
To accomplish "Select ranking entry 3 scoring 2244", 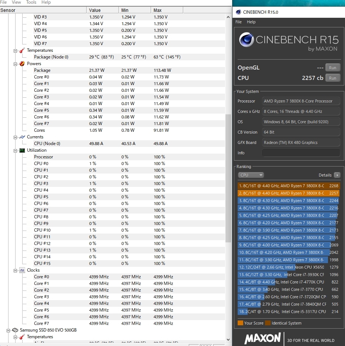I will click(x=288, y=201).
